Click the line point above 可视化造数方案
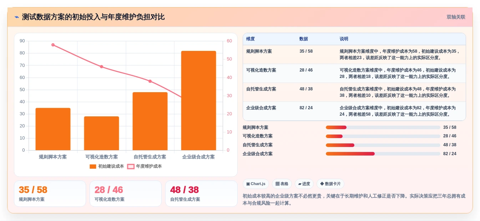The width and height of the screenshot is (480, 221). click(101, 67)
